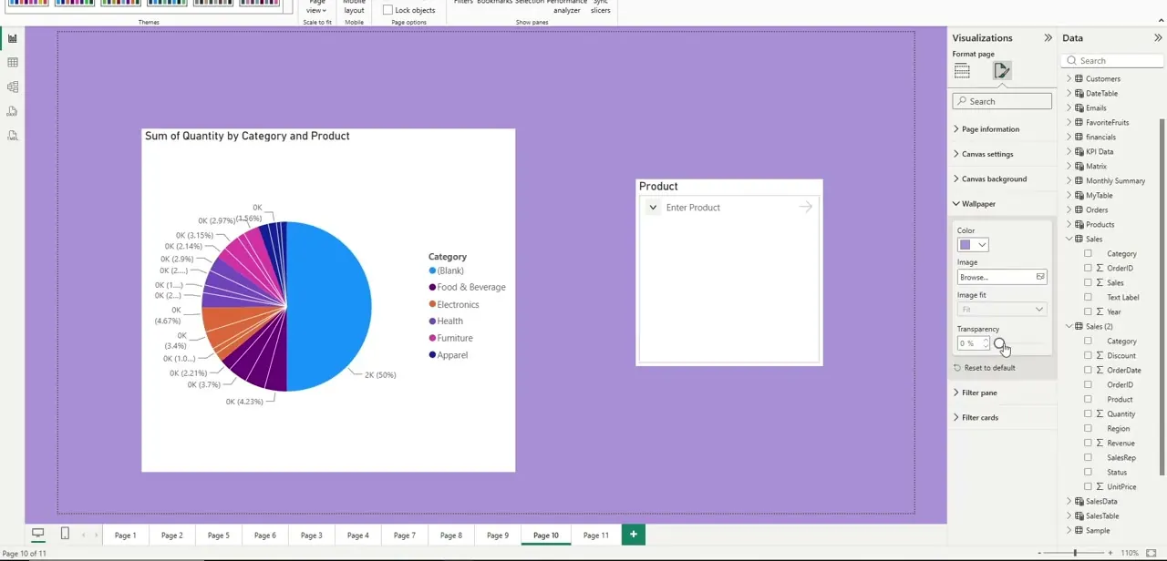
Task: Check the OrderDate field
Action: click(1088, 371)
